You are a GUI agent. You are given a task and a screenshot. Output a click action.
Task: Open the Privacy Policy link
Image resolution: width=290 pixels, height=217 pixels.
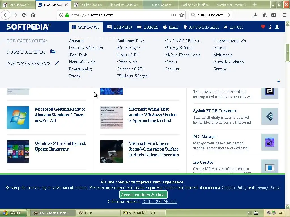(x=267, y=188)
